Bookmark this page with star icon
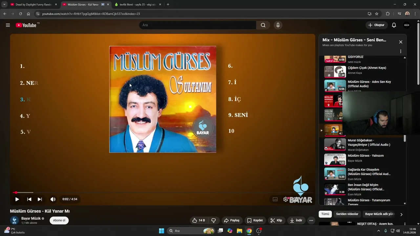 point(377,14)
